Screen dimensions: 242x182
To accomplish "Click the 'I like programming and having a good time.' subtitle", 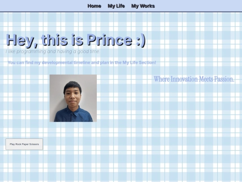I will (x=53, y=51).
